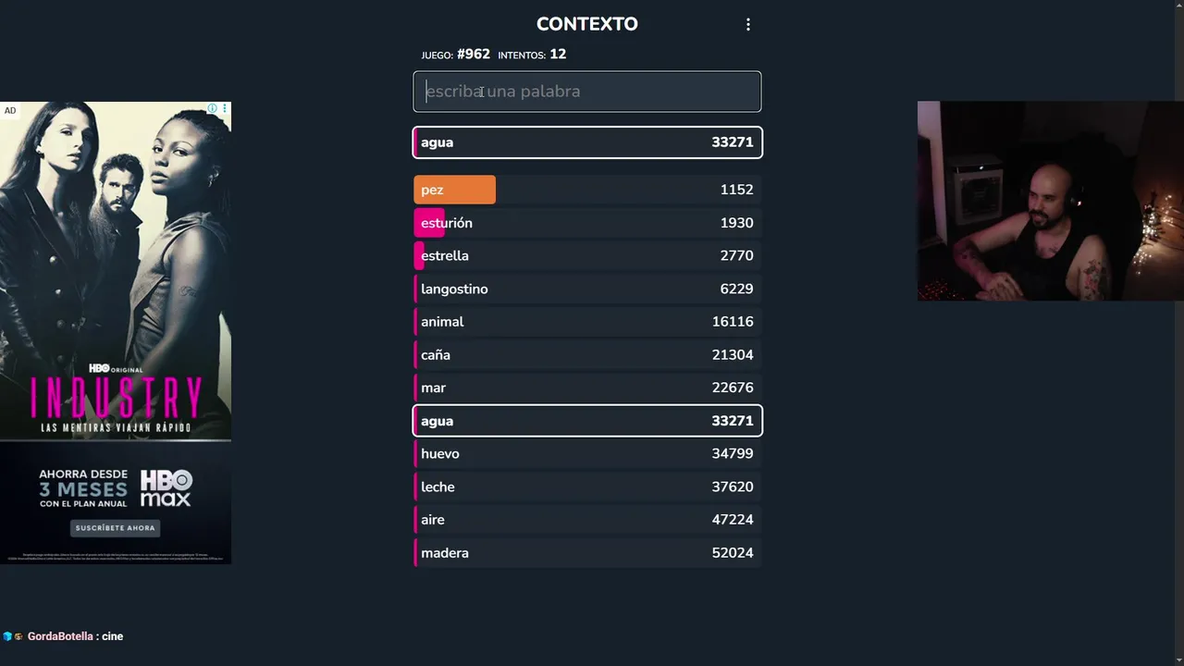Click the HBO Max logo
This screenshot has height=666, width=1184.
[166, 488]
